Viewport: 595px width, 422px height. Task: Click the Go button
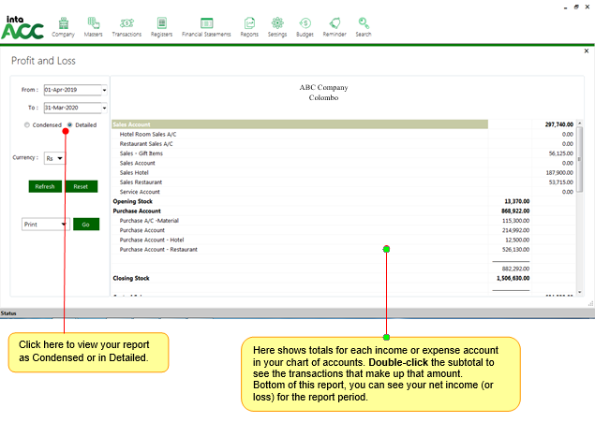pos(85,225)
